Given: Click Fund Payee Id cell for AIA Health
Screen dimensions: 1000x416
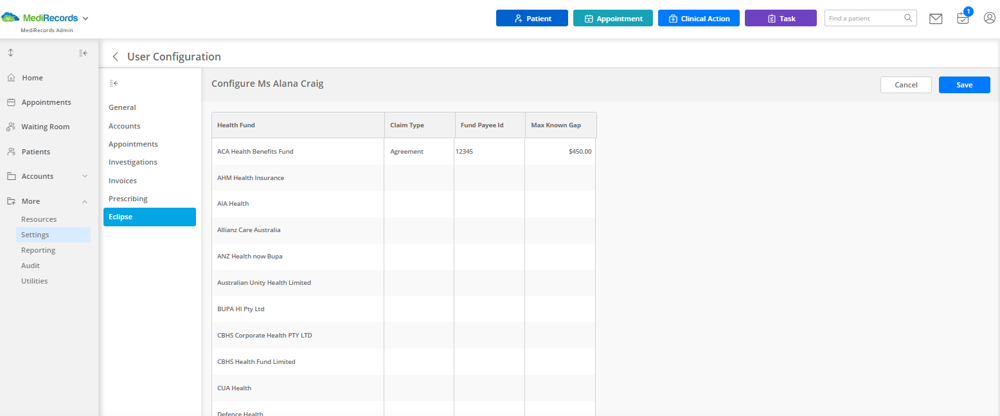Looking at the screenshot, I should (x=490, y=204).
